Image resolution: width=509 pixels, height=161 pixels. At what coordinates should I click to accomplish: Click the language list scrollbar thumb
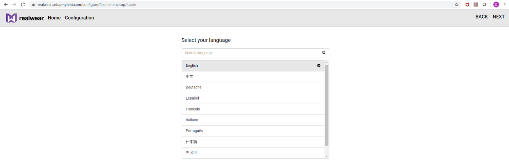pos(327,105)
